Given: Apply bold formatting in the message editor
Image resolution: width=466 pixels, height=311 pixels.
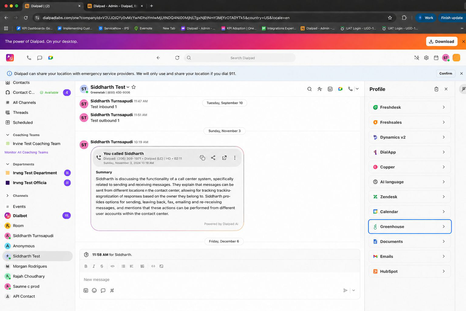Looking at the screenshot, I should 86,266.
